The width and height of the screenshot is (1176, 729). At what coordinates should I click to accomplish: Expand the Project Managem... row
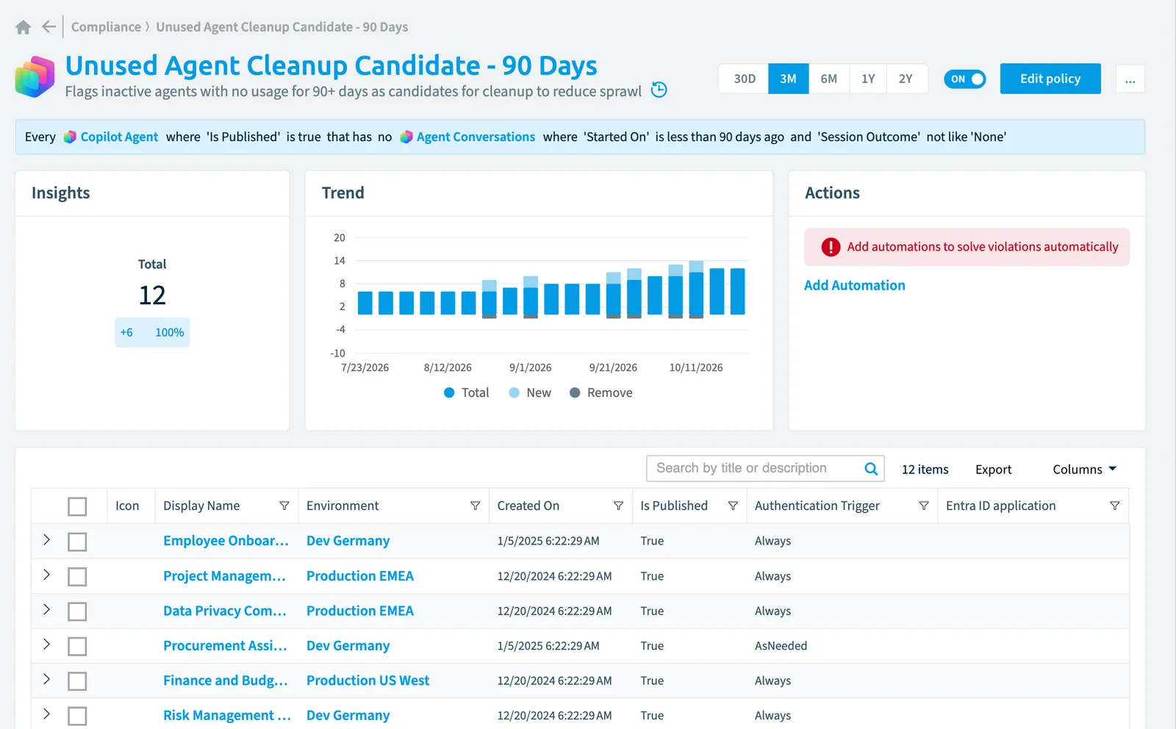click(46, 575)
